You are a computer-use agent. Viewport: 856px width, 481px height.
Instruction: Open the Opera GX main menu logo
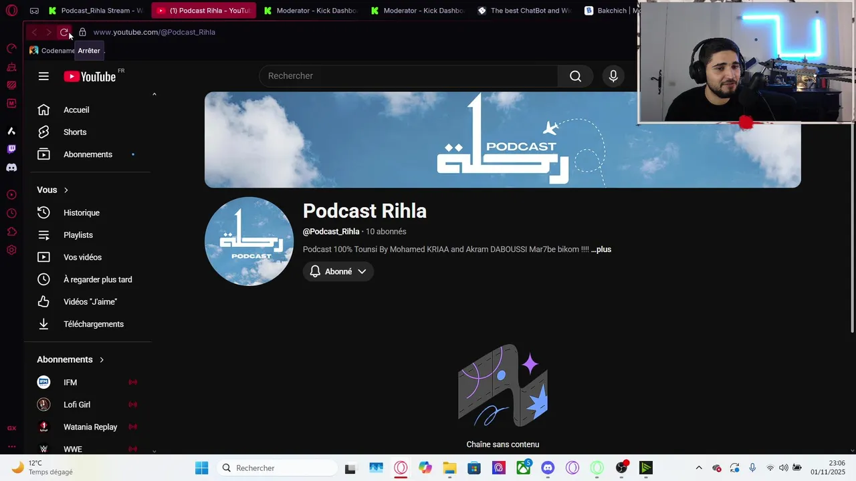coord(11,11)
